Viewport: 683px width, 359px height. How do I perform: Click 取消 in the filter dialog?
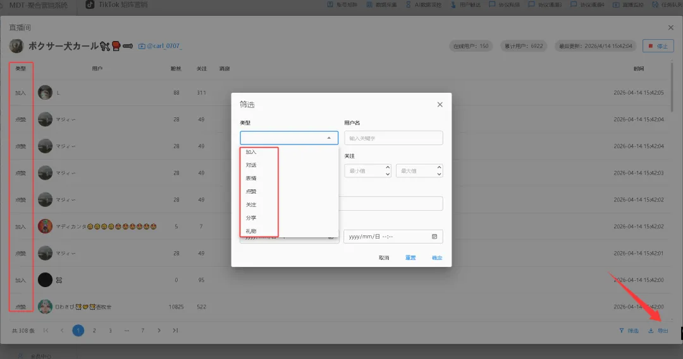[x=384, y=257]
